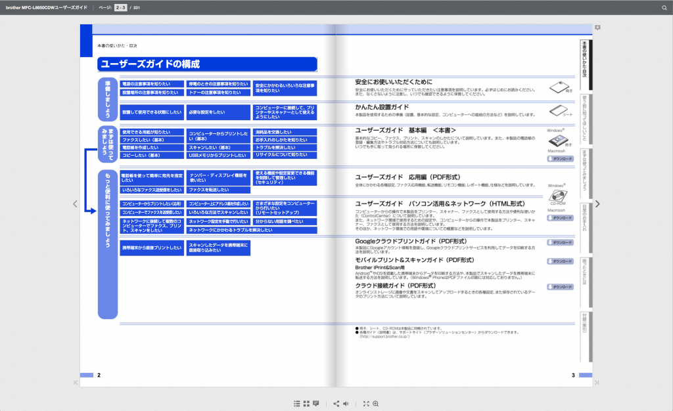The image size is (673, 411).
Task: Go to next page with right arrow
Action: [x=597, y=204]
